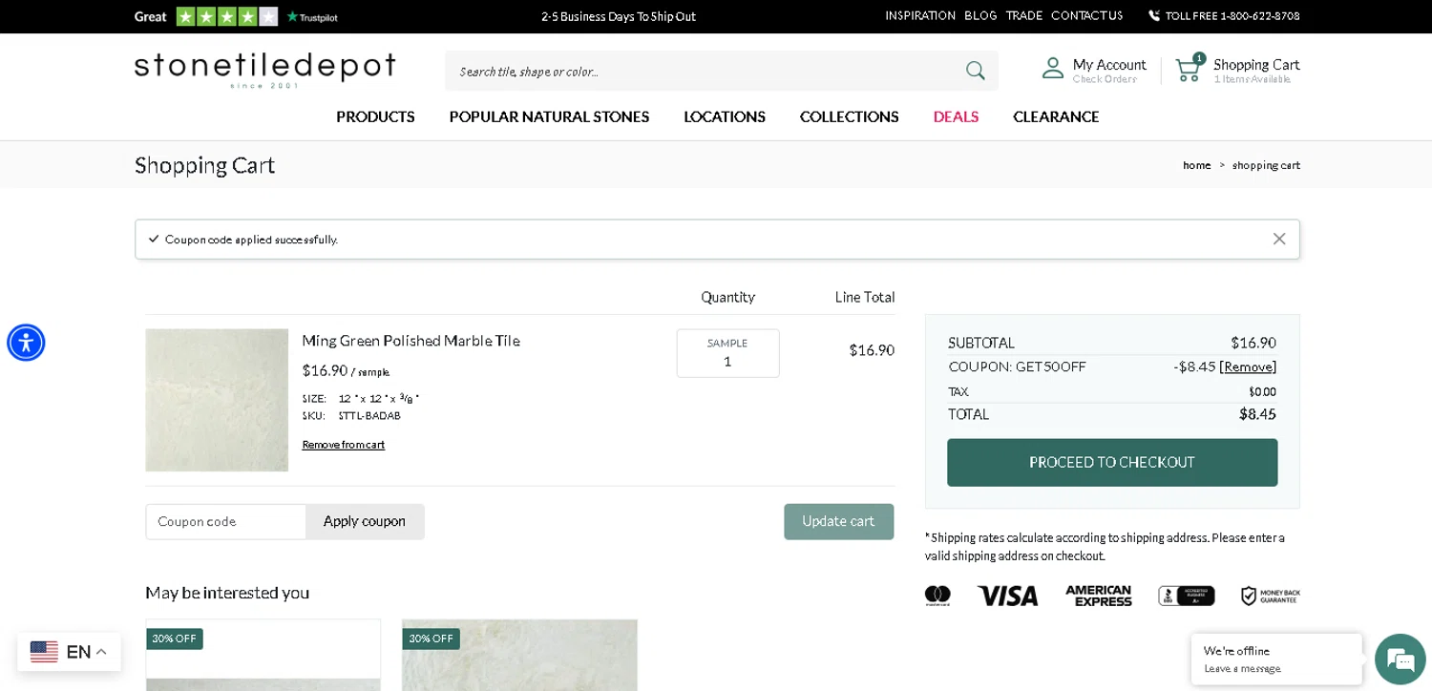This screenshot has width=1432, height=691.
Task: Click the sample quantity field
Action: [727, 361]
